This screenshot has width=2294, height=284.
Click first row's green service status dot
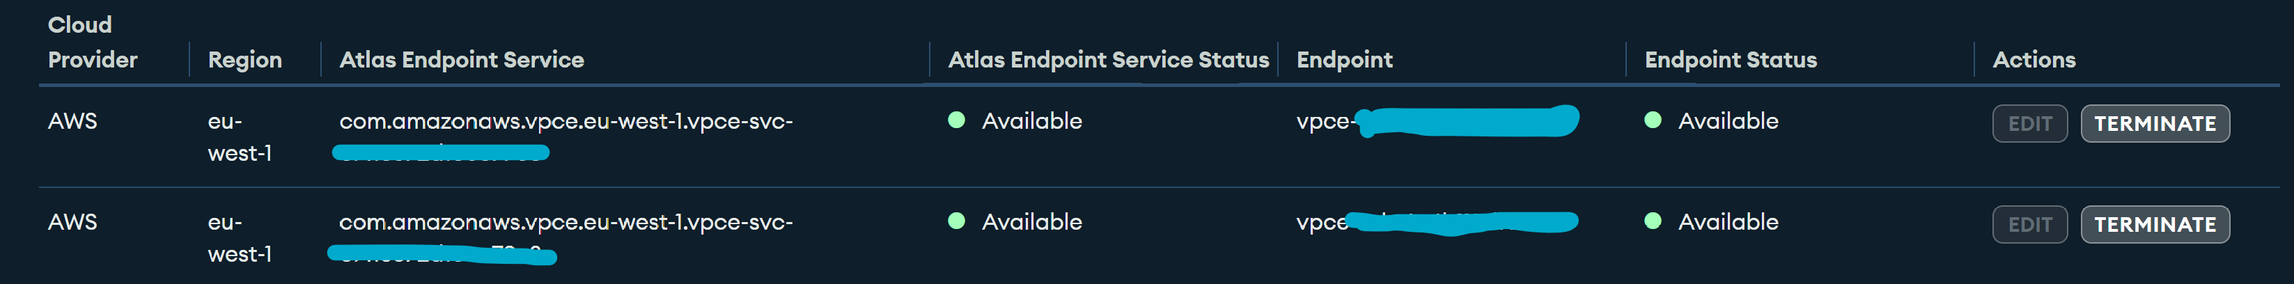point(956,120)
